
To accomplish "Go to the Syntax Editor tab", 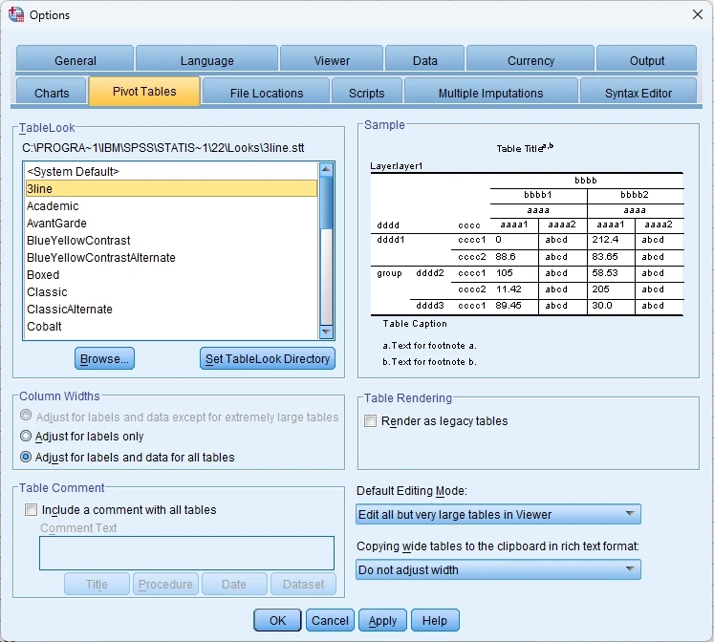I will point(638,93).
